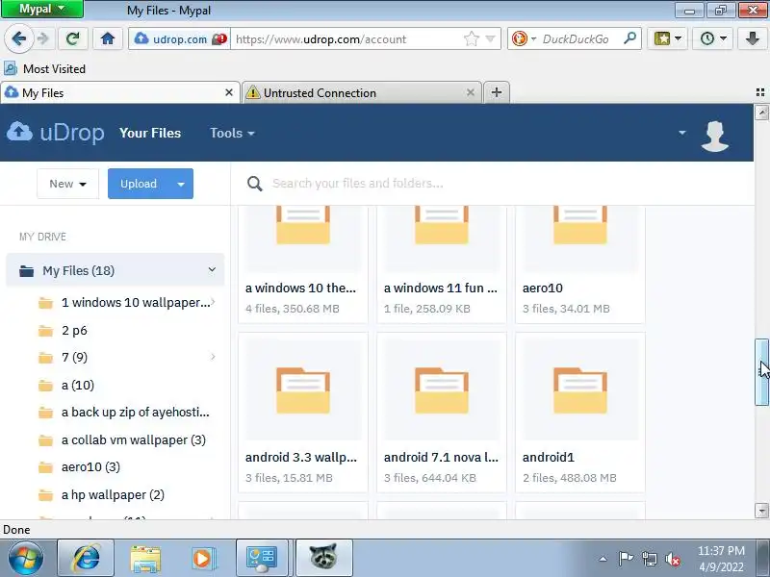This screenshot has height=577, width=770.
Task: Select the a (10) folder in sidebar
Action: pyautogui.click(x=78, y=386)
